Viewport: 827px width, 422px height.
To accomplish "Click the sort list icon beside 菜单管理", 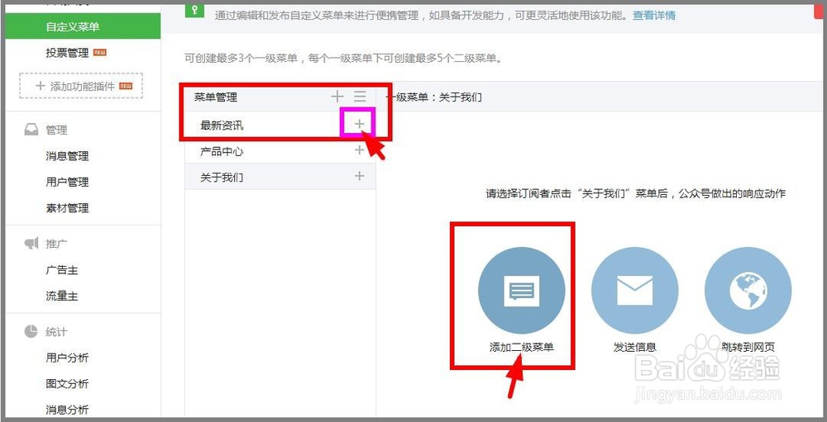I will [x=360, y=97].
